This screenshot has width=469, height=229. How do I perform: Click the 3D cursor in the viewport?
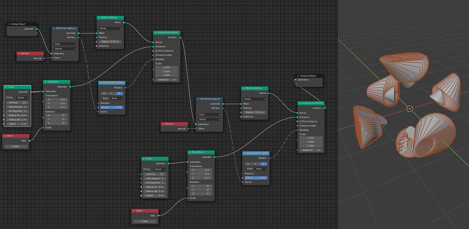410,109
